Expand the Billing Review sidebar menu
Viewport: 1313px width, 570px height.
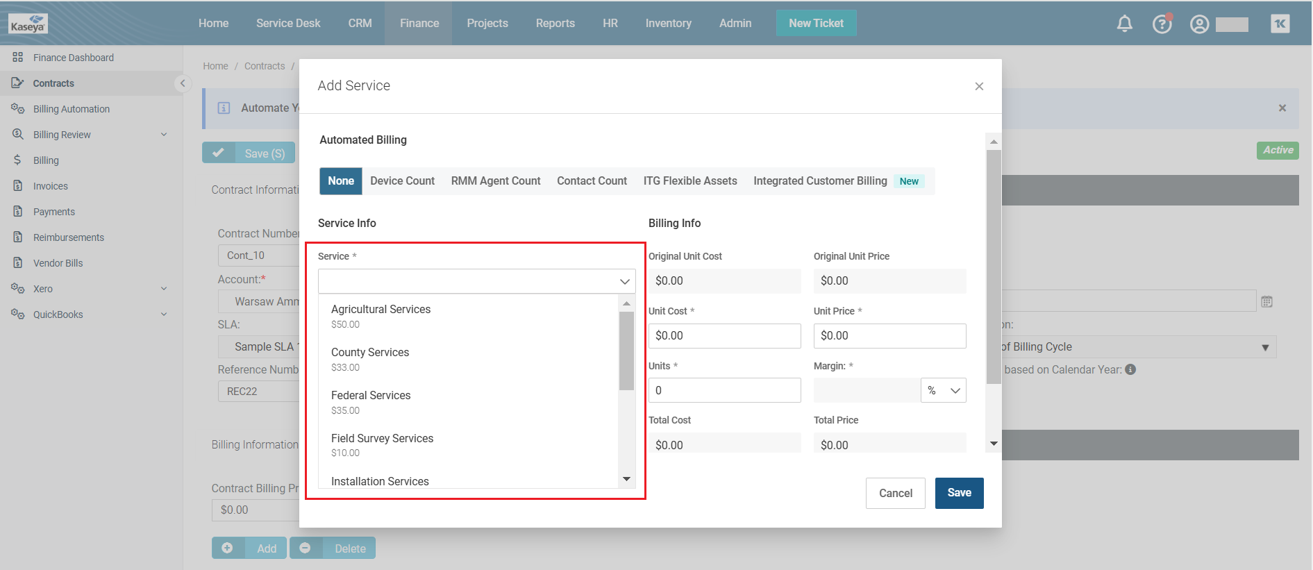164,135
